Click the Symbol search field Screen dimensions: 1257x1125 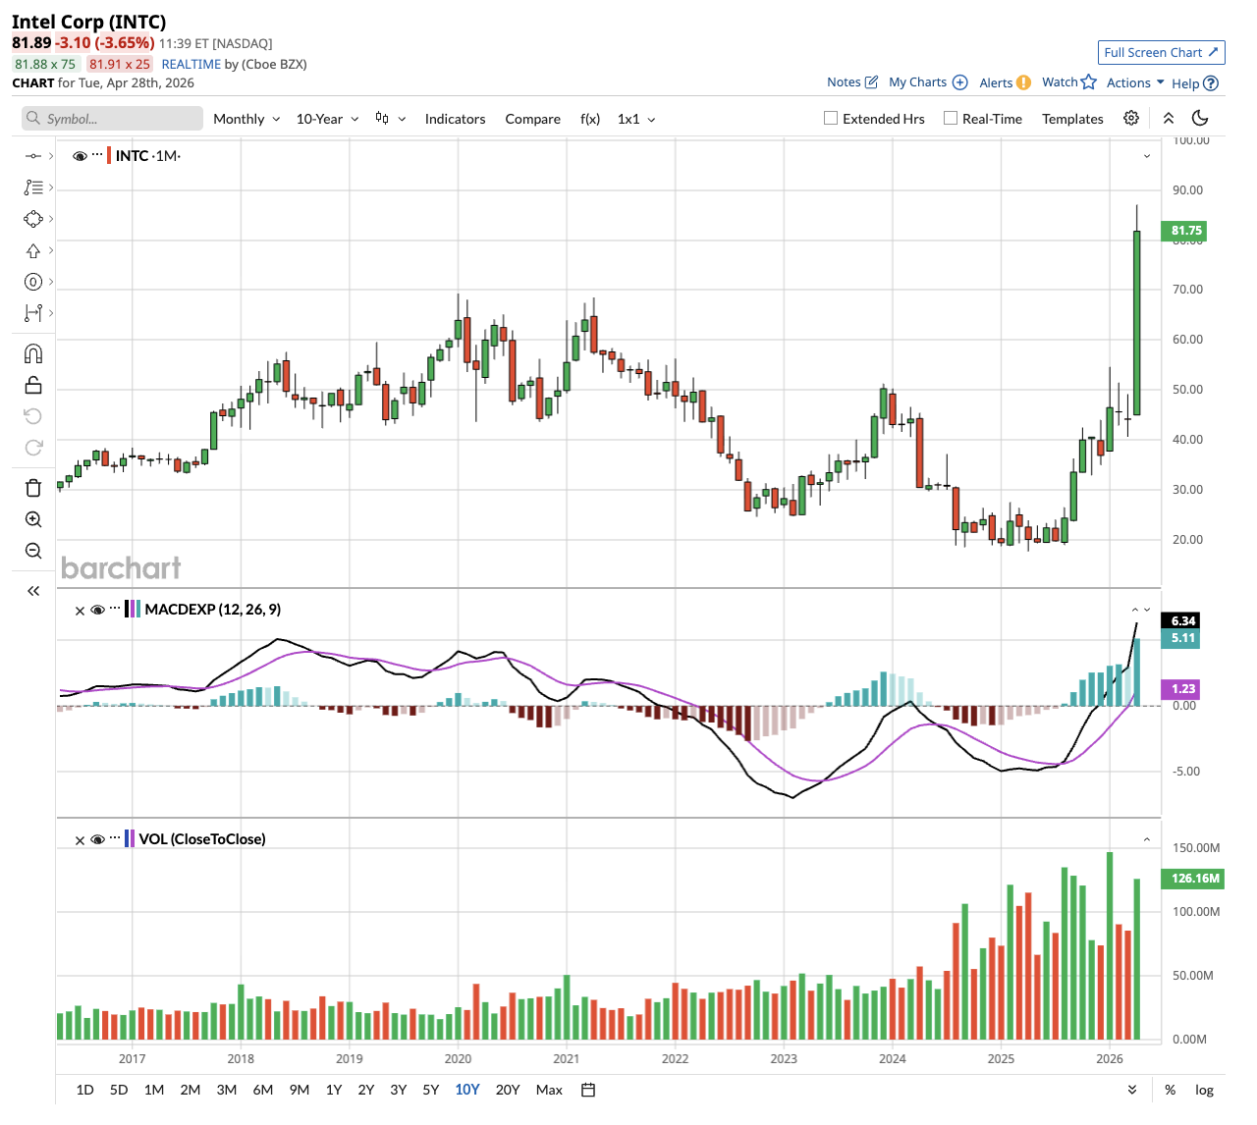pos(113,119)
